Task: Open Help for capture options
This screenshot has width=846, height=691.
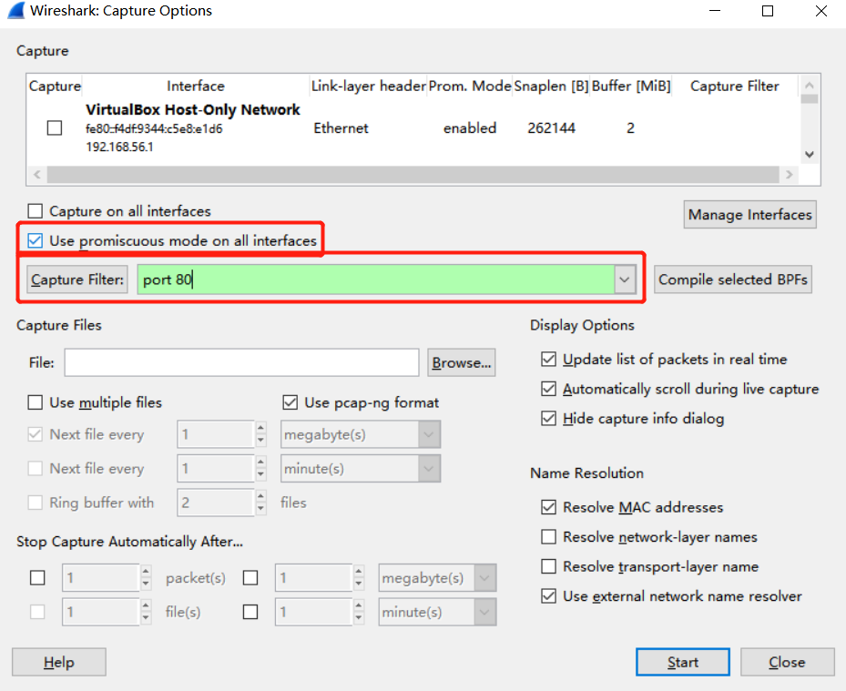Action: point(59,662)
